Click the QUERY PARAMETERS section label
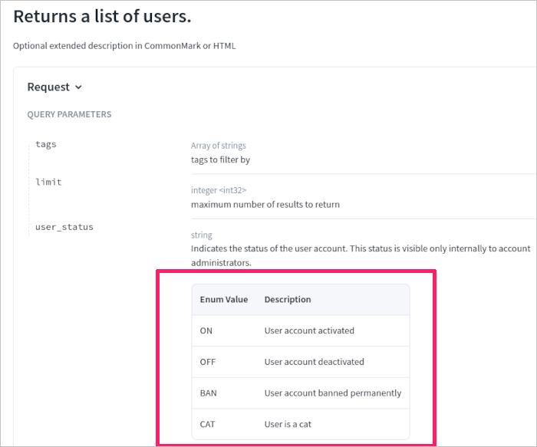 click(69, 114)
